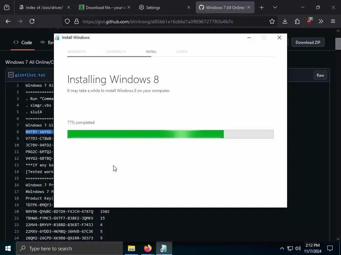Close the Download file tab

[129, 7]
